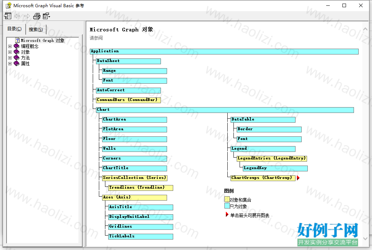Image resolution: width=372 pixels, height=250 pixels.
Task: Open the AxisTitle object box
Action: (x=141, y=207)
